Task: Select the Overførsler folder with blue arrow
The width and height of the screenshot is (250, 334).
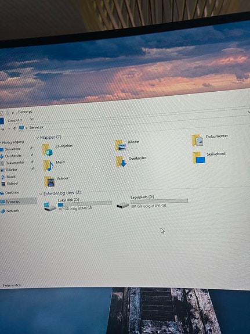Action: tap(121, 162)
